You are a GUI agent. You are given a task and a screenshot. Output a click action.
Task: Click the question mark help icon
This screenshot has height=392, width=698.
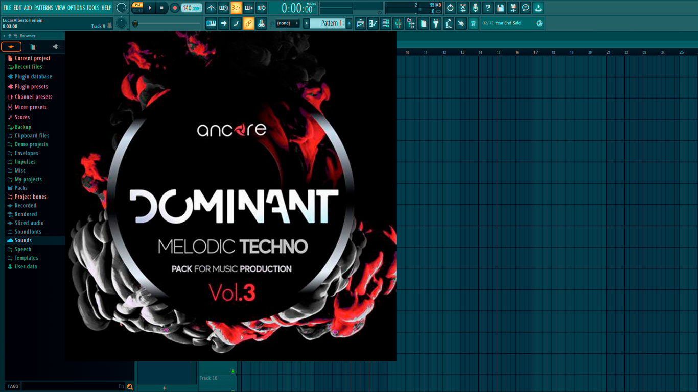tap(488, 8)
